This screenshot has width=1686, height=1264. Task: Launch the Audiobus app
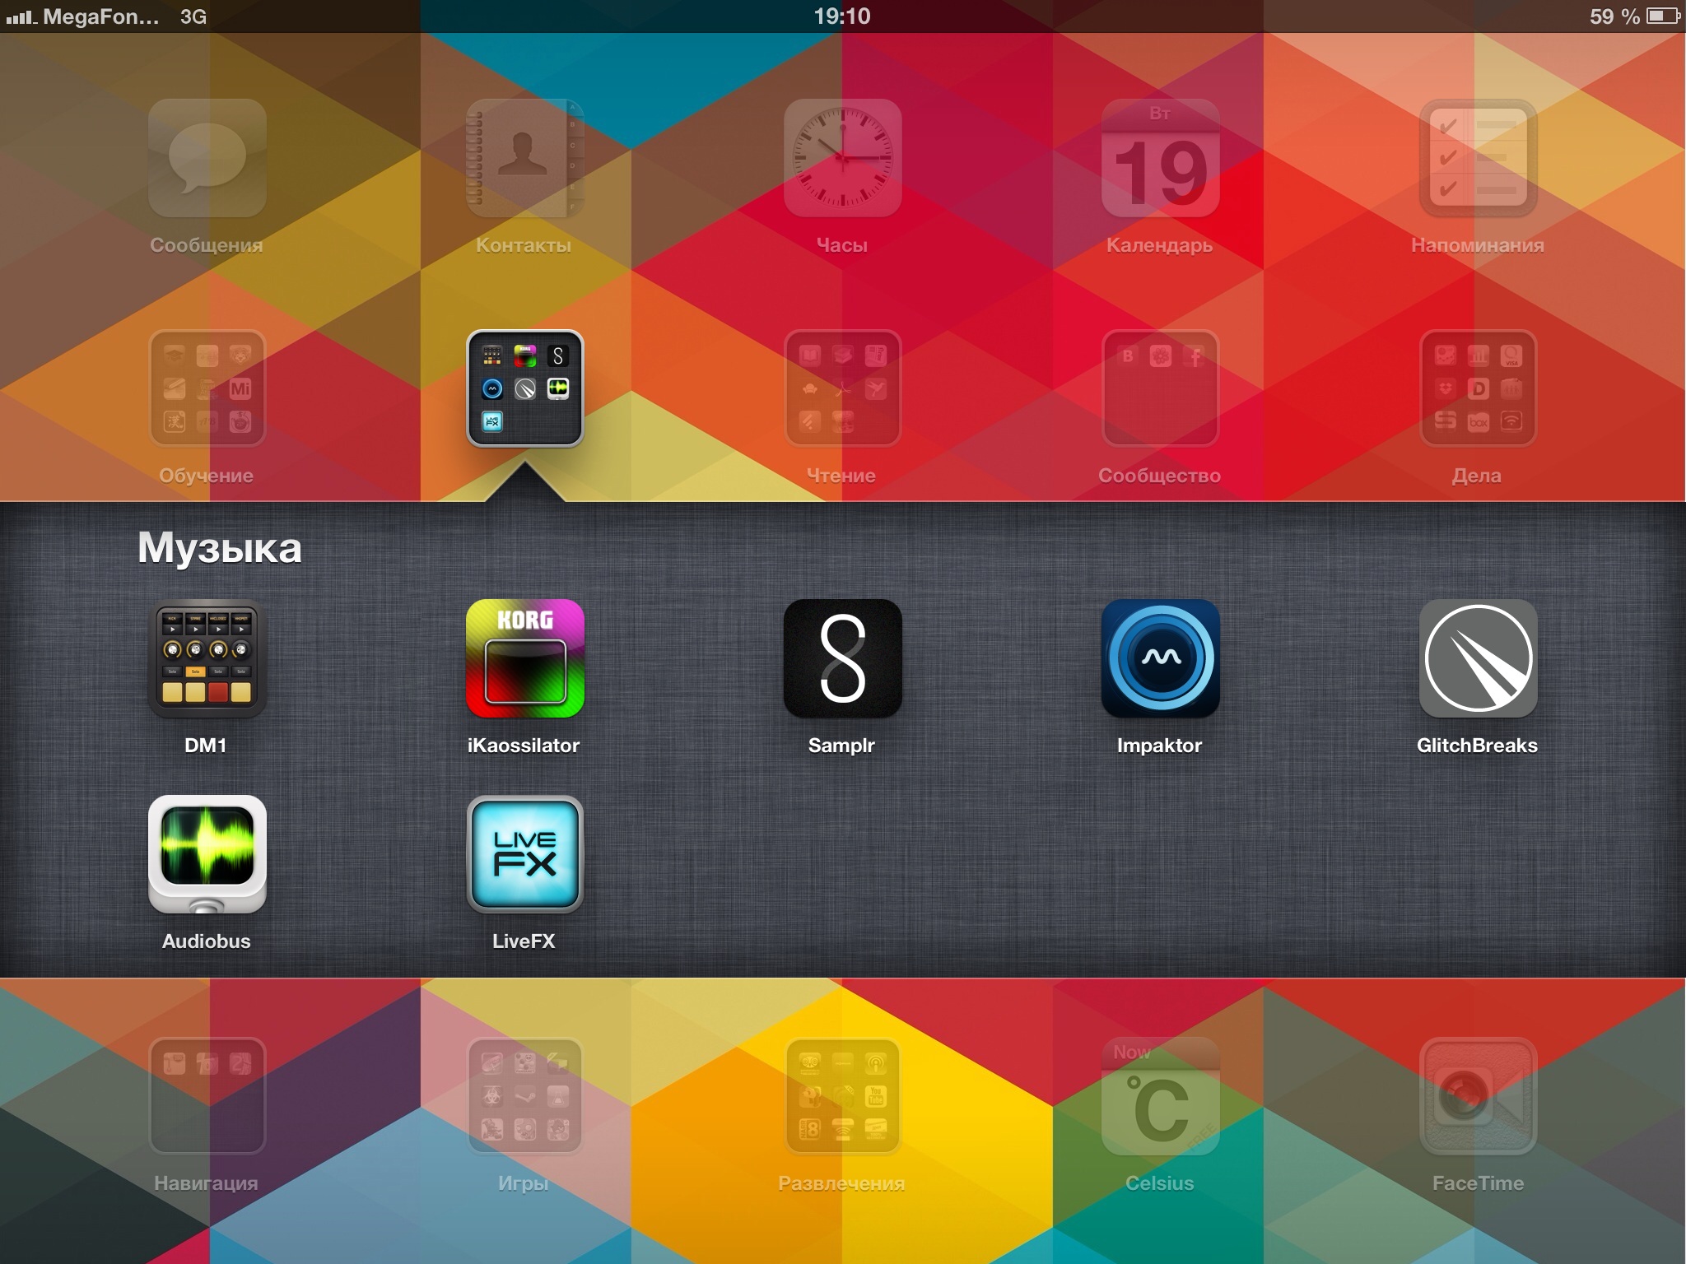[x=207, y=854]
